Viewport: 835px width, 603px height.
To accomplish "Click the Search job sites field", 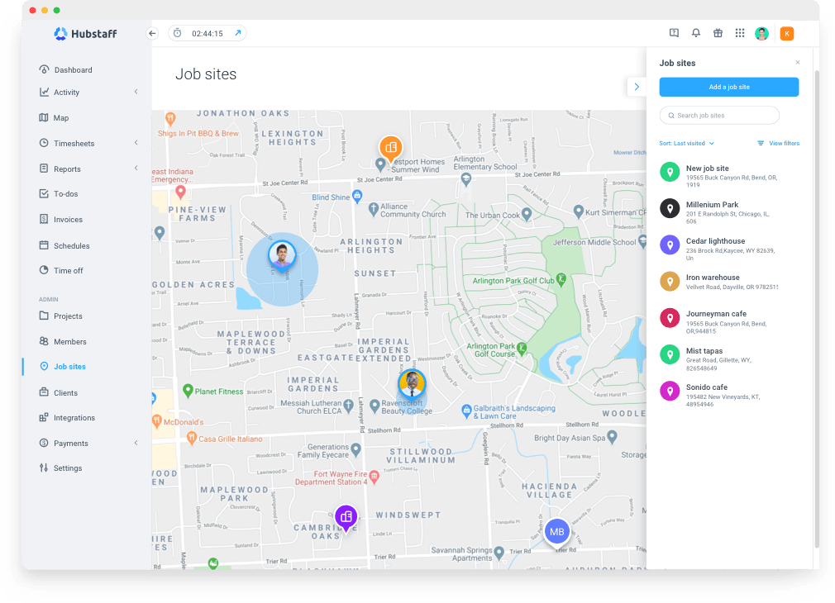I will [718, 115].
